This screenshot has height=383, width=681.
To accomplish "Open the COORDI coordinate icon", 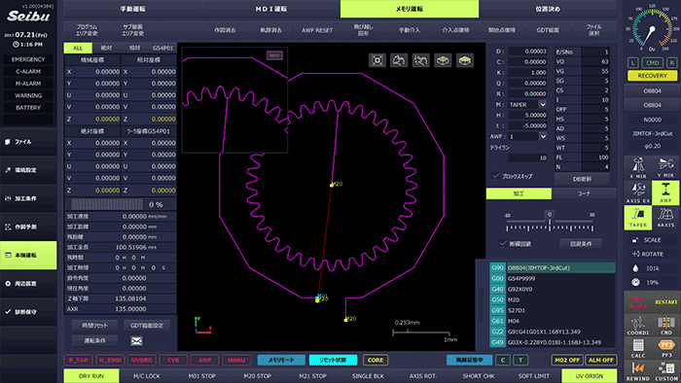I will [637, 325].
